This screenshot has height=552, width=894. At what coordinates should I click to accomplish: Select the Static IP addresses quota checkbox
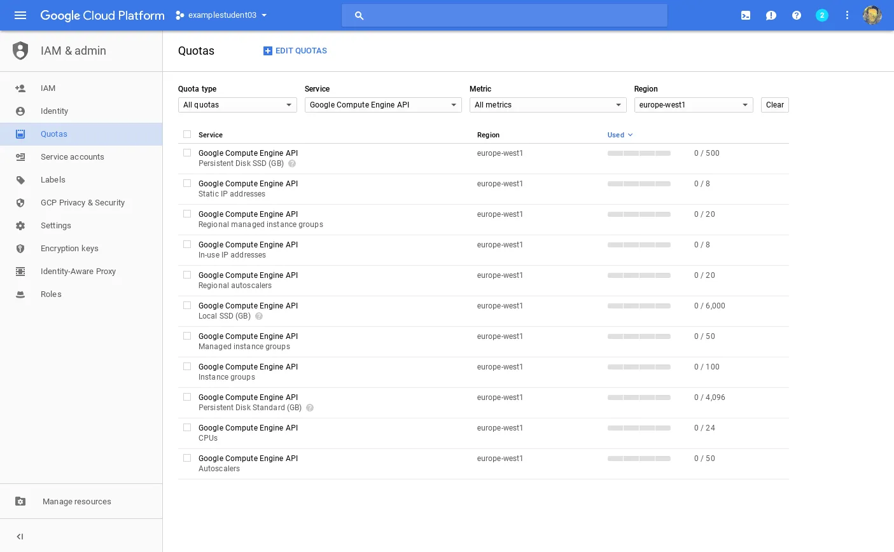(x=187, y=183)
